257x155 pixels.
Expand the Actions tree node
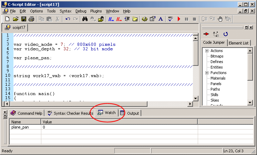tap(207, 51)
